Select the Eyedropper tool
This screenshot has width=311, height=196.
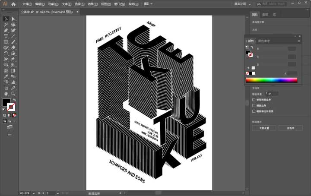click(6, 76)
